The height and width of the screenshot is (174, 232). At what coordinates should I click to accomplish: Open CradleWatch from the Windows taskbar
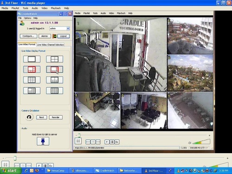click(x=105, y=171)
